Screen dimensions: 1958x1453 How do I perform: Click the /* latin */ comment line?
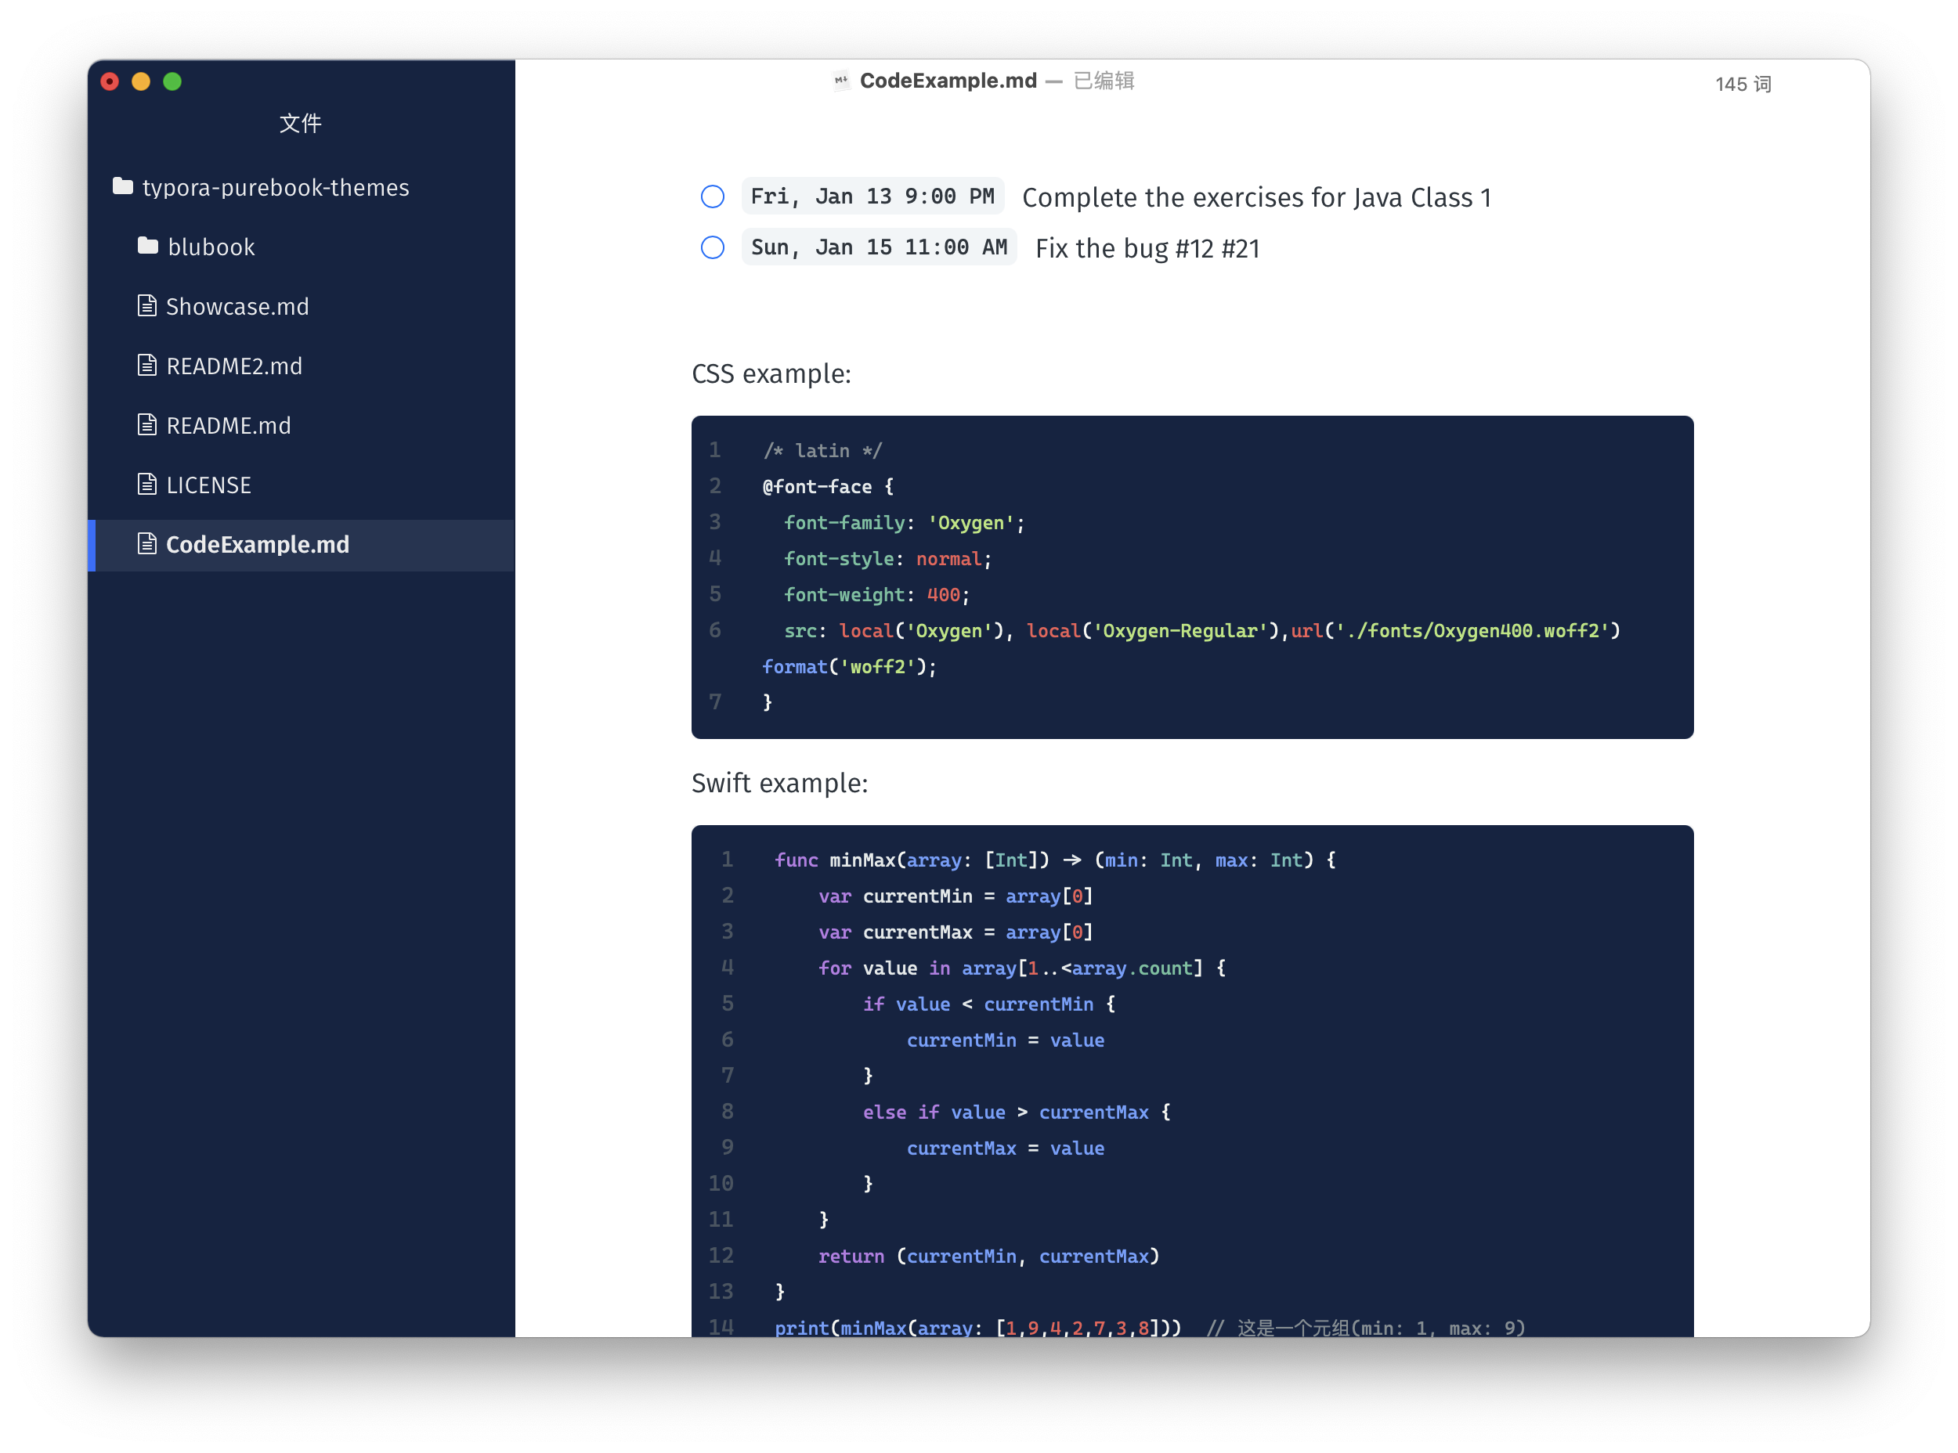click(x=822, y=451)
